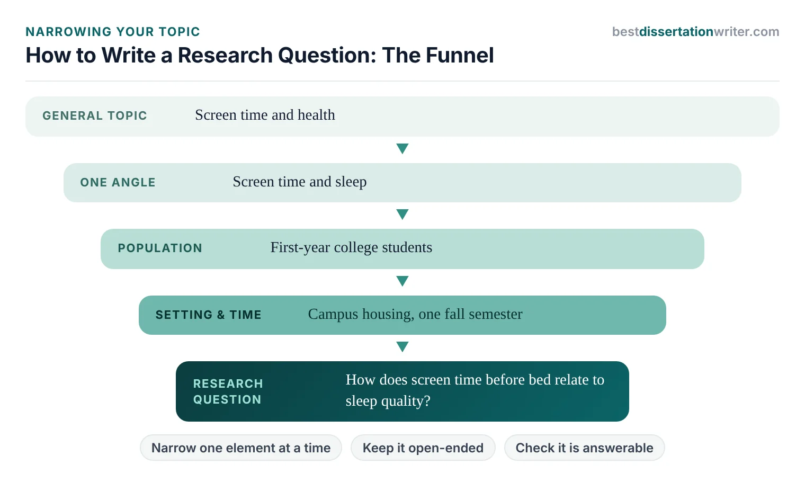Click the 'Check it is answerable' pill
Image resolution: width=805 pixels, height=482 pixels.
click(x=585, y=448)
